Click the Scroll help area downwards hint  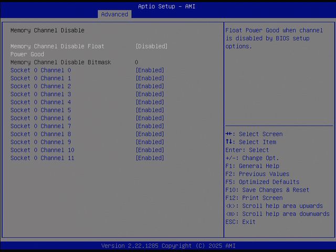(278, 214)
